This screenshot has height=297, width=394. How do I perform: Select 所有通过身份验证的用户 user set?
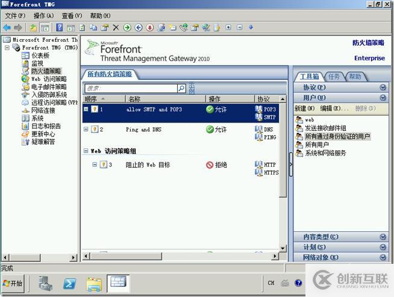point(337,136)
